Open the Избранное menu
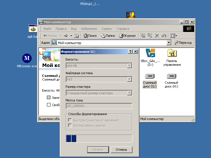211x158 pixels. (x=89, y=29)
